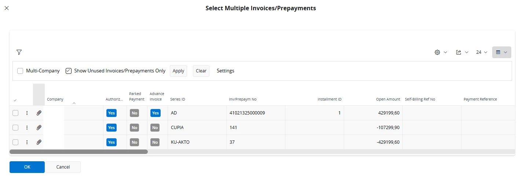Click the CUPIA series ID cell

tap(197, 128)
